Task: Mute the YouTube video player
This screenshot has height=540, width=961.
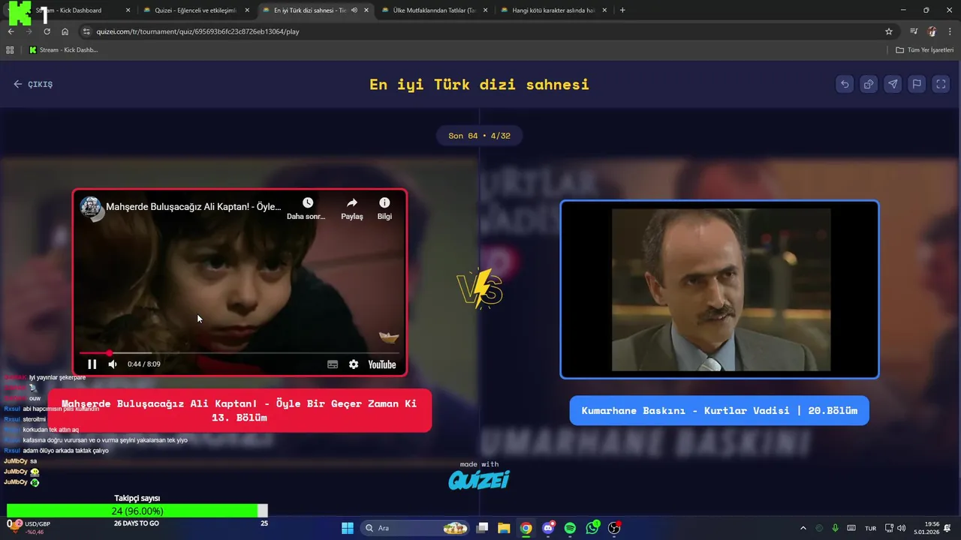Action: click(x=113, y=364)
